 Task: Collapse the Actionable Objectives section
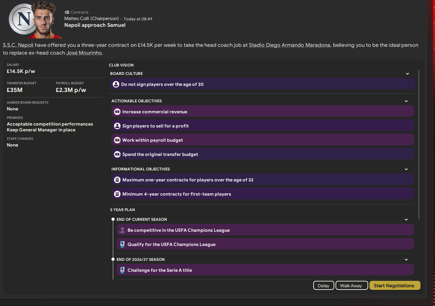pos(406,101)
